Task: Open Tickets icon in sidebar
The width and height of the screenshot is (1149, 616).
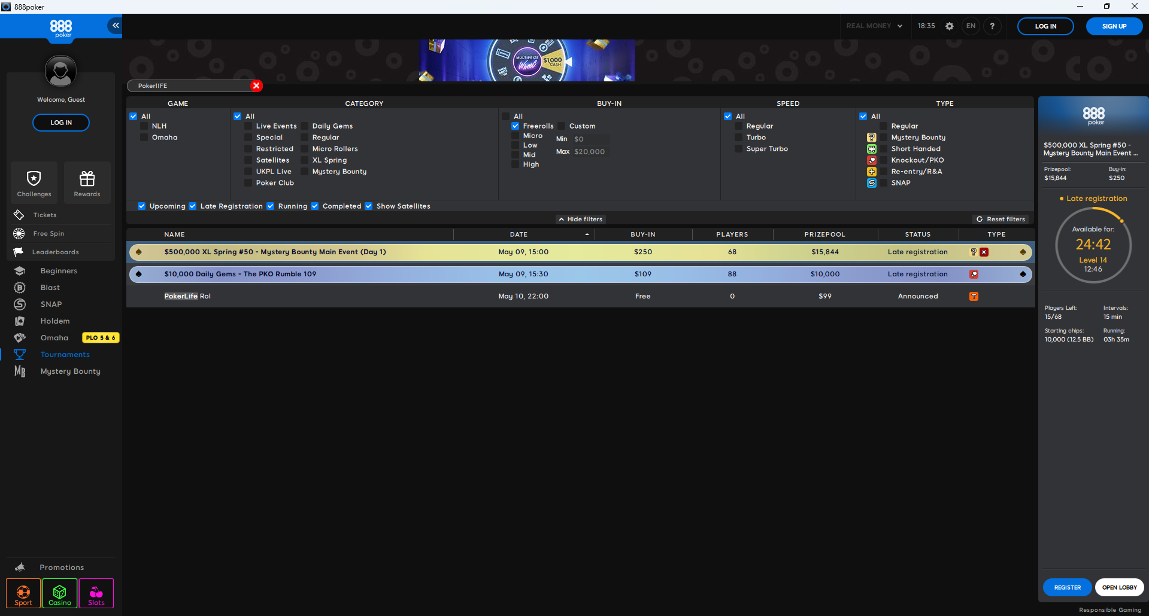Action: tap(19, 215)
